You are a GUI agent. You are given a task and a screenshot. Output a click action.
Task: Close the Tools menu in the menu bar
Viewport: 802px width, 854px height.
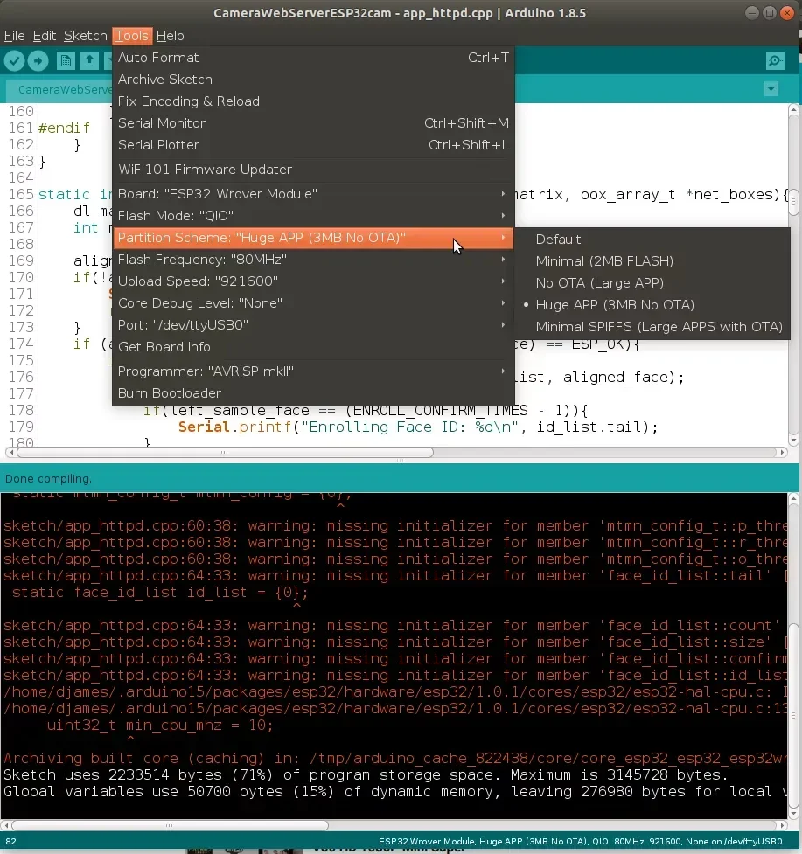(x=132, y=36)
